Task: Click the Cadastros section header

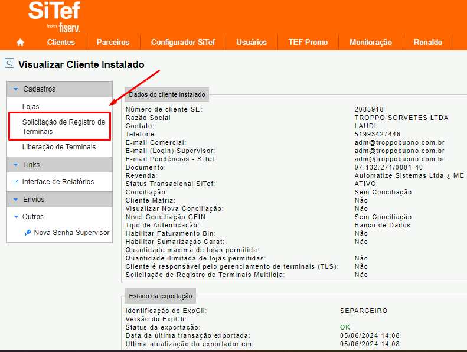Action: (60, 89)
